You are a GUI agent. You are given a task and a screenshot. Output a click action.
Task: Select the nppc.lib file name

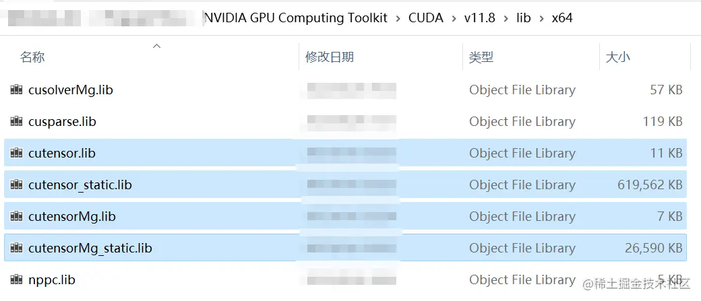pyautogui.click(x=52, y=279)
